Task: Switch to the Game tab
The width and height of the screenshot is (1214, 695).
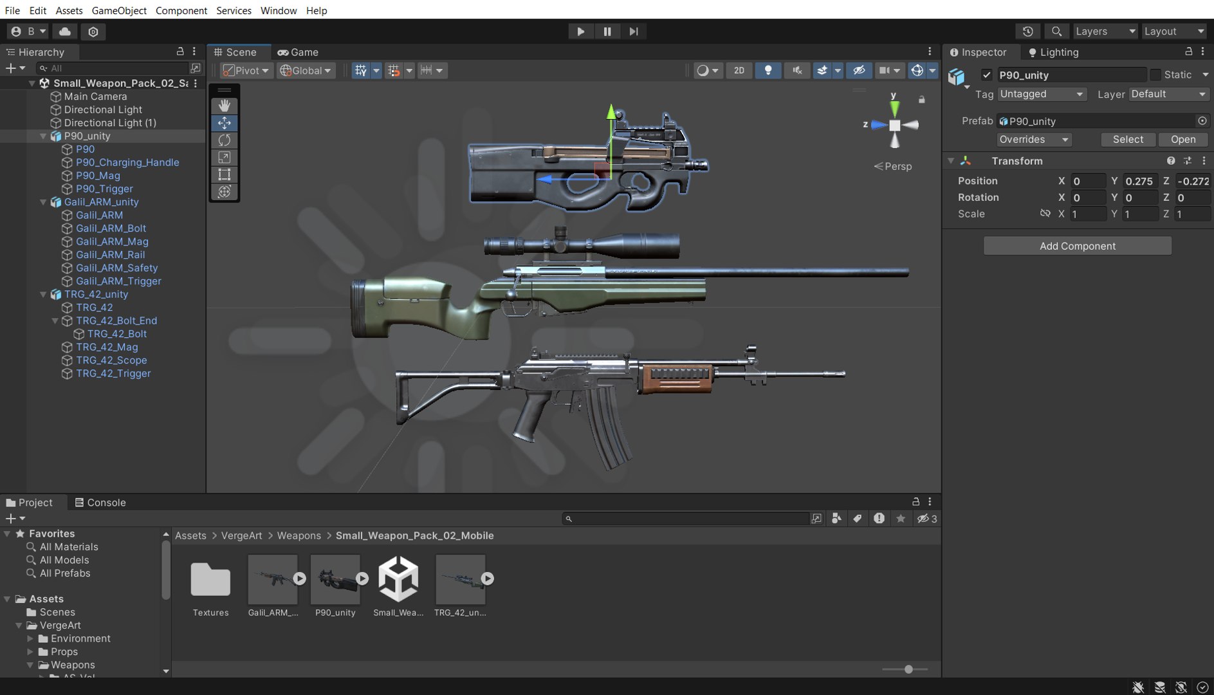Action: (x=298, y=52)
